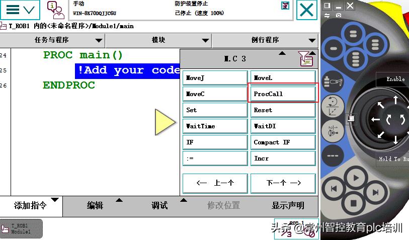This screenshot has height=240, width=409.
Task: Insert a Compact IF instruction
Action: pos(283,142)
